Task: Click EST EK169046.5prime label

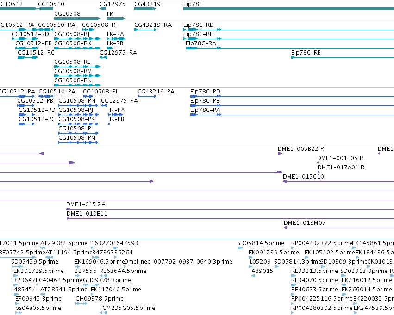Action: coord(100,262)
